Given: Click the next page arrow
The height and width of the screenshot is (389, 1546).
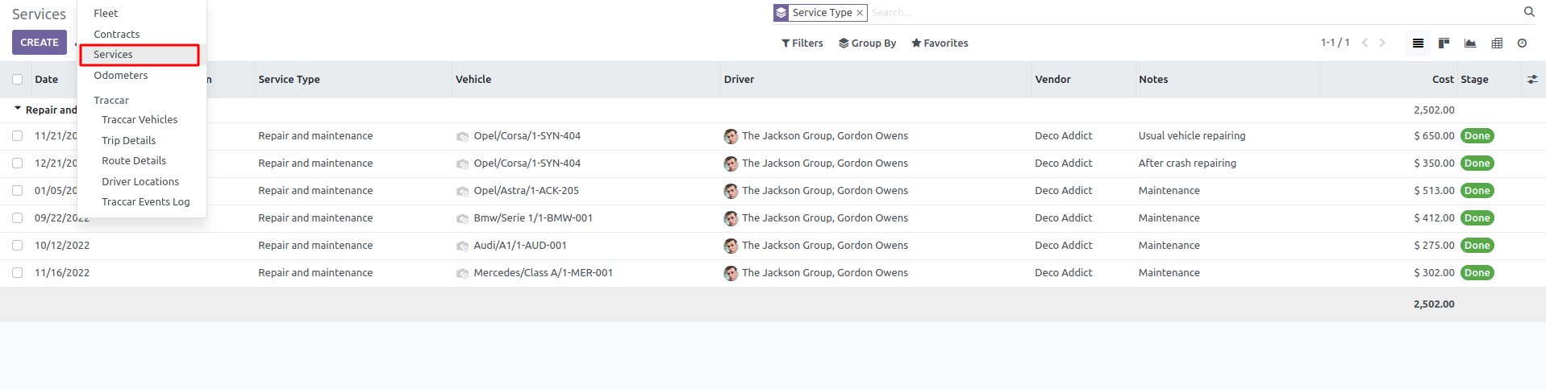Looking at the screenshot, I should (1382, 43).
